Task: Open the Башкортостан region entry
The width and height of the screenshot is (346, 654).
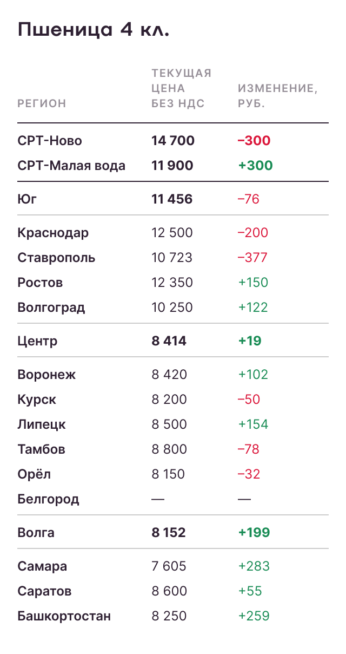Action: coord(64,616)
